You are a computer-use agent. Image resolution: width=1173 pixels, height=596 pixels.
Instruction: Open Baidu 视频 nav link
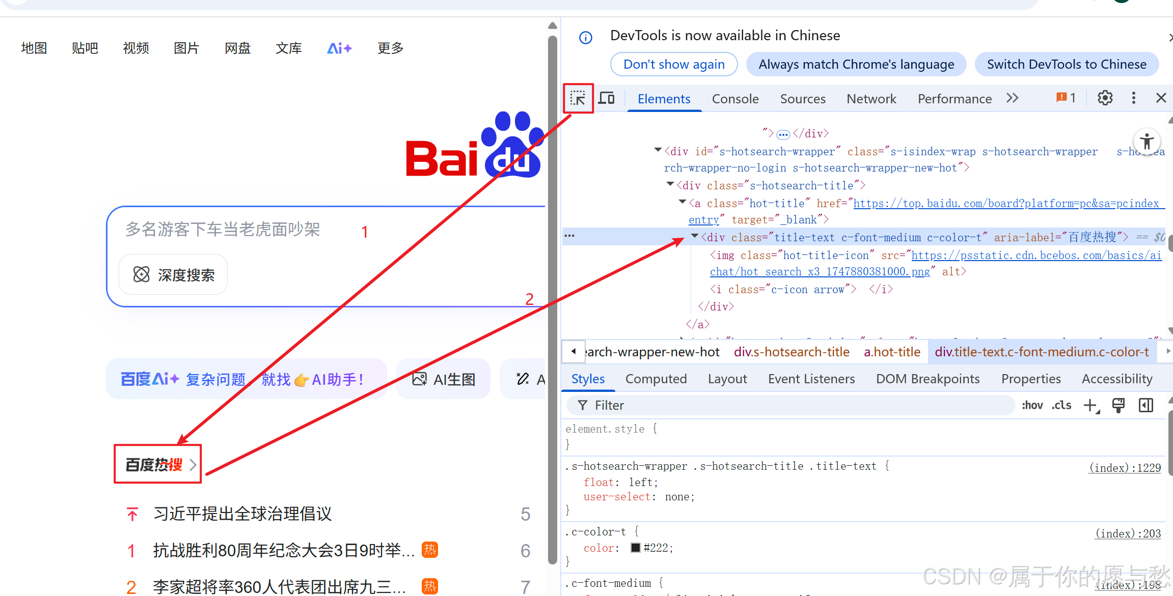click(135, 48)
